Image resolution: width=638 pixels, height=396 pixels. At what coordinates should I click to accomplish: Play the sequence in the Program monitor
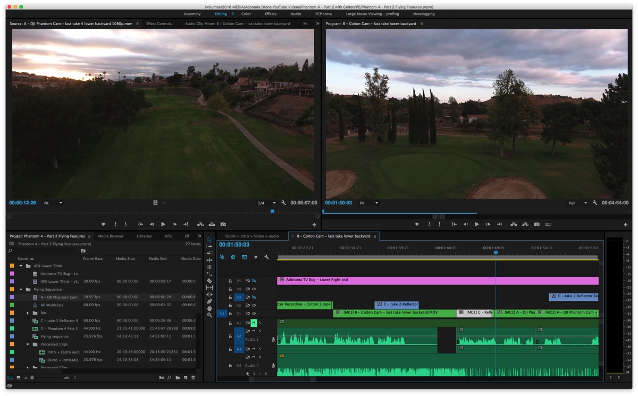click(x=477, y=224)
